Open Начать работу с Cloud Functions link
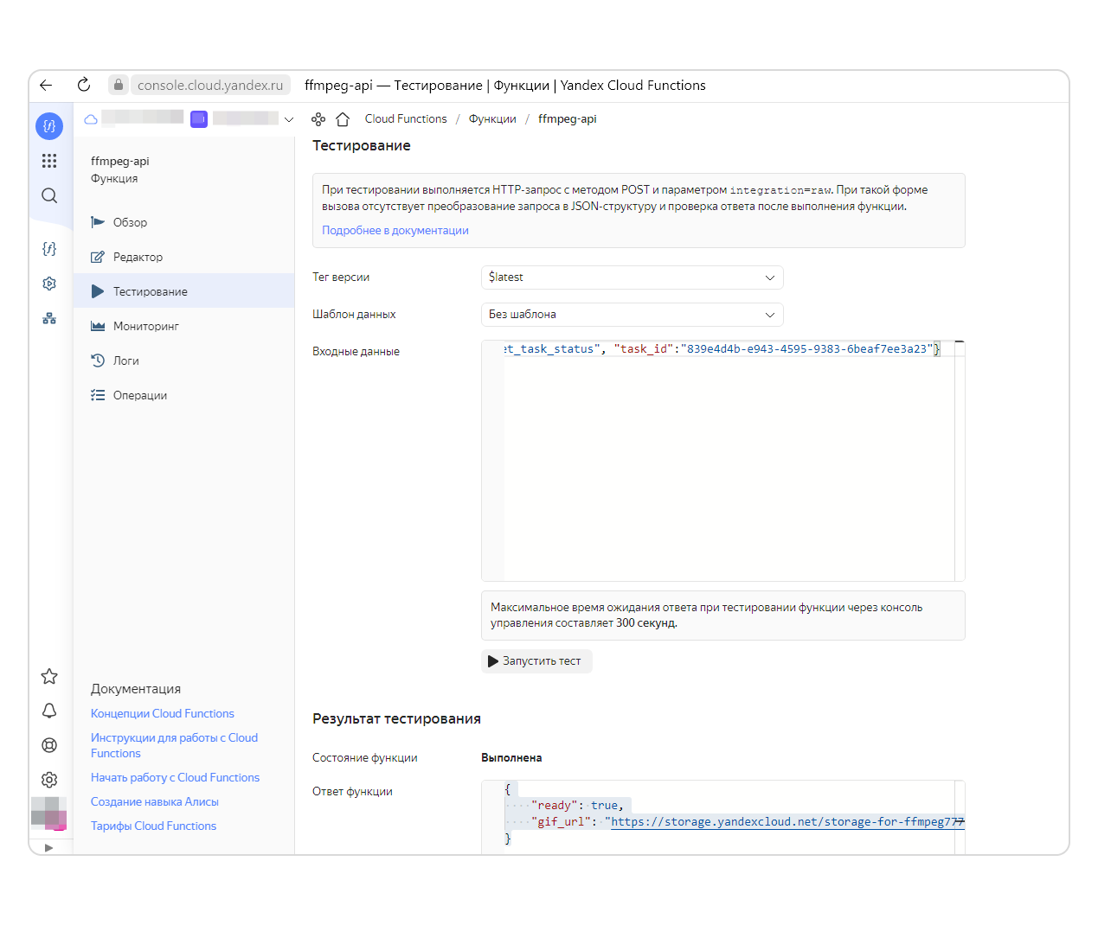Screen dimensions: 1098x925 [175, 778]
